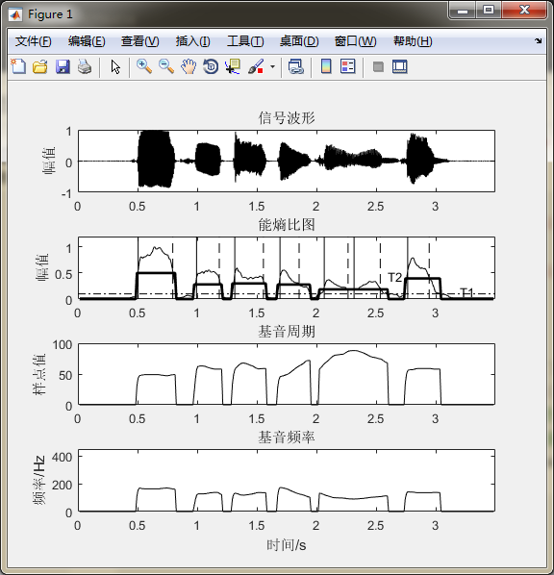Print the figure with the printer icon
The image size is (554, 575).
point(85,67)
